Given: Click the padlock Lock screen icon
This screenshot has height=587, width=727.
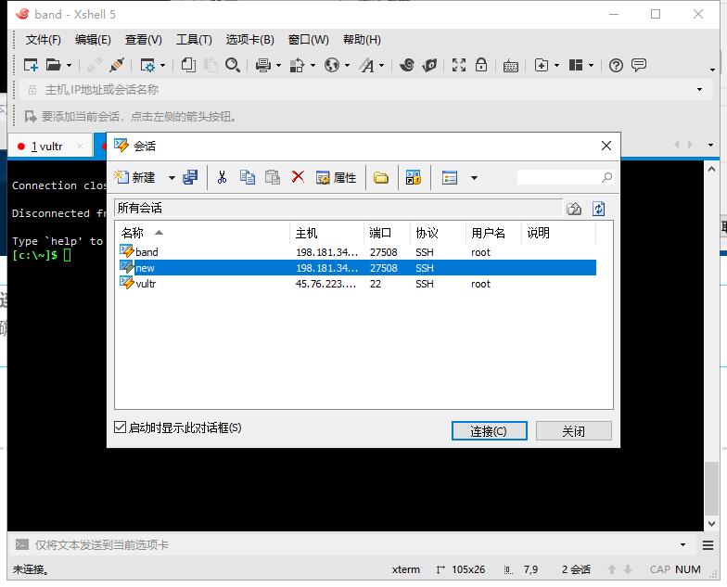Looking at the screenshot, I should 481,65.
